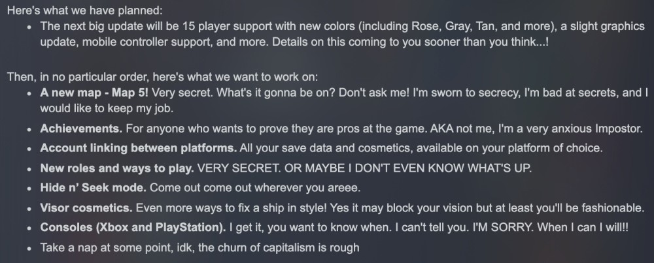Click the bold 'A new map - Map 5!' text
The width and height of the screenshot is (654, 263).
[94, 93]
